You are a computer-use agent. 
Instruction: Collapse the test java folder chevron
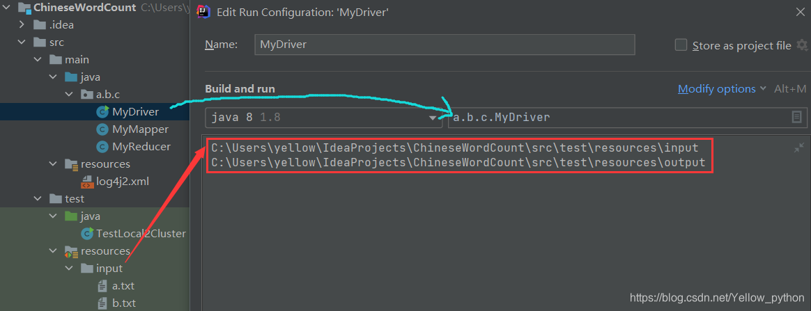pos(53,216)
